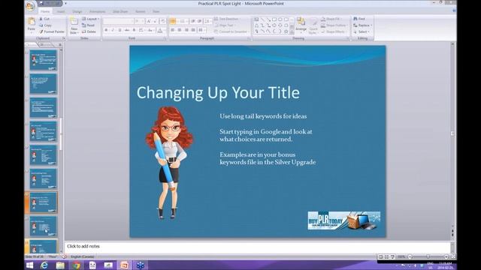Viewport: 481px width, 270px height.
Task: Delete the current slide
Action: (89, 31)
